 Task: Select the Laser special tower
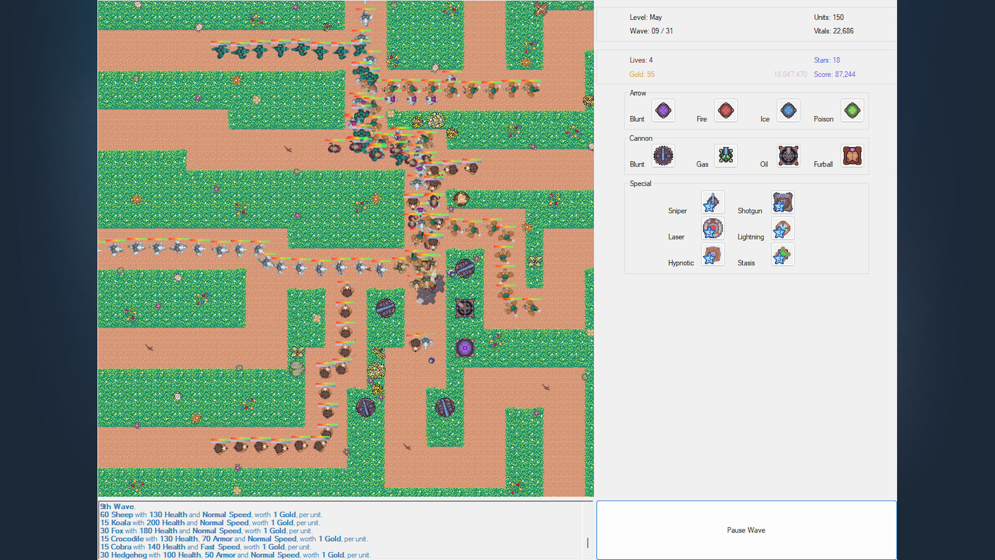tap(713, 228)
